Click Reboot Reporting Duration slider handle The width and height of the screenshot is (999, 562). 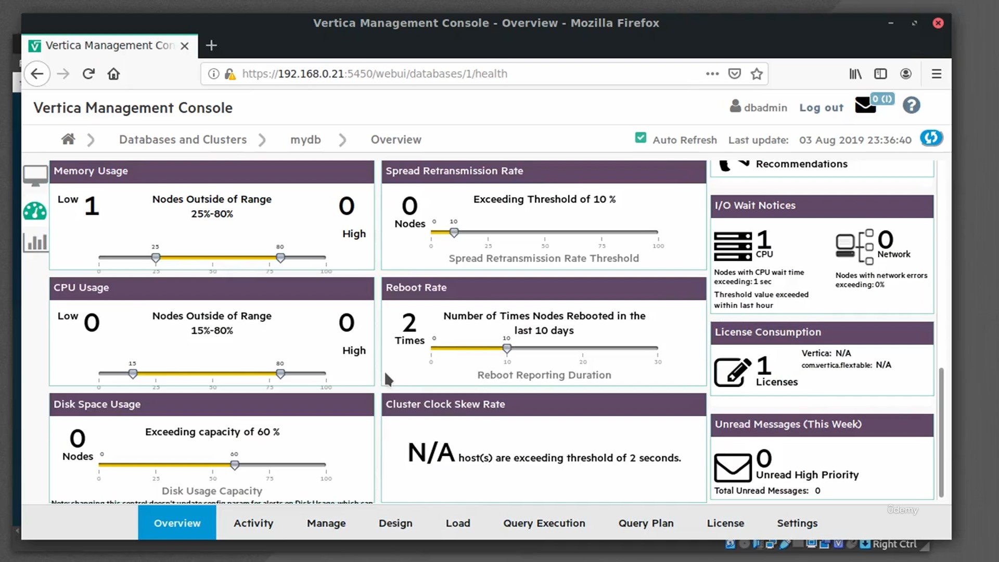[507, 349]
